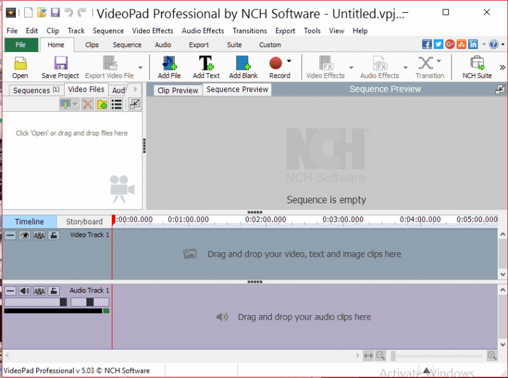Toggle the group icon on Video Track 1
This screenshot has width=508, height=378.
pyautogui.click(x=39, y=235)
